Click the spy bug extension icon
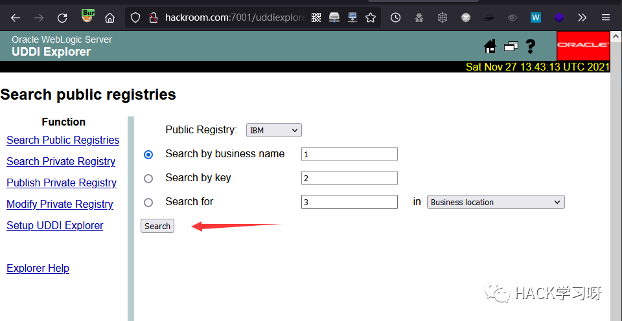The height and width of the screenshot is (321, 622). coord(419,17)
